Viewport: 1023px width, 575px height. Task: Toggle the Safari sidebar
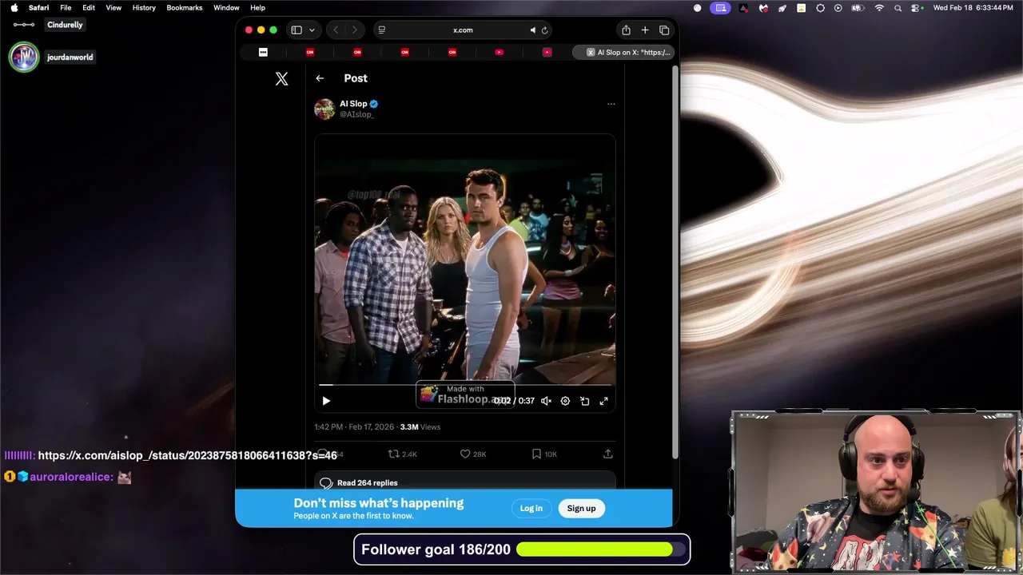click(297, 30)
